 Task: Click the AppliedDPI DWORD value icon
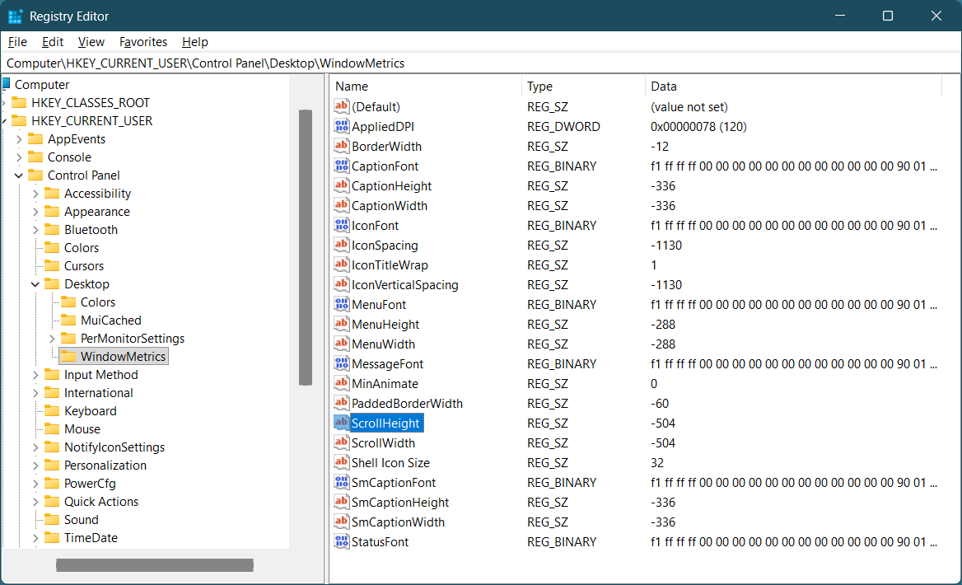pyautogui.click(x=342, y=127)
